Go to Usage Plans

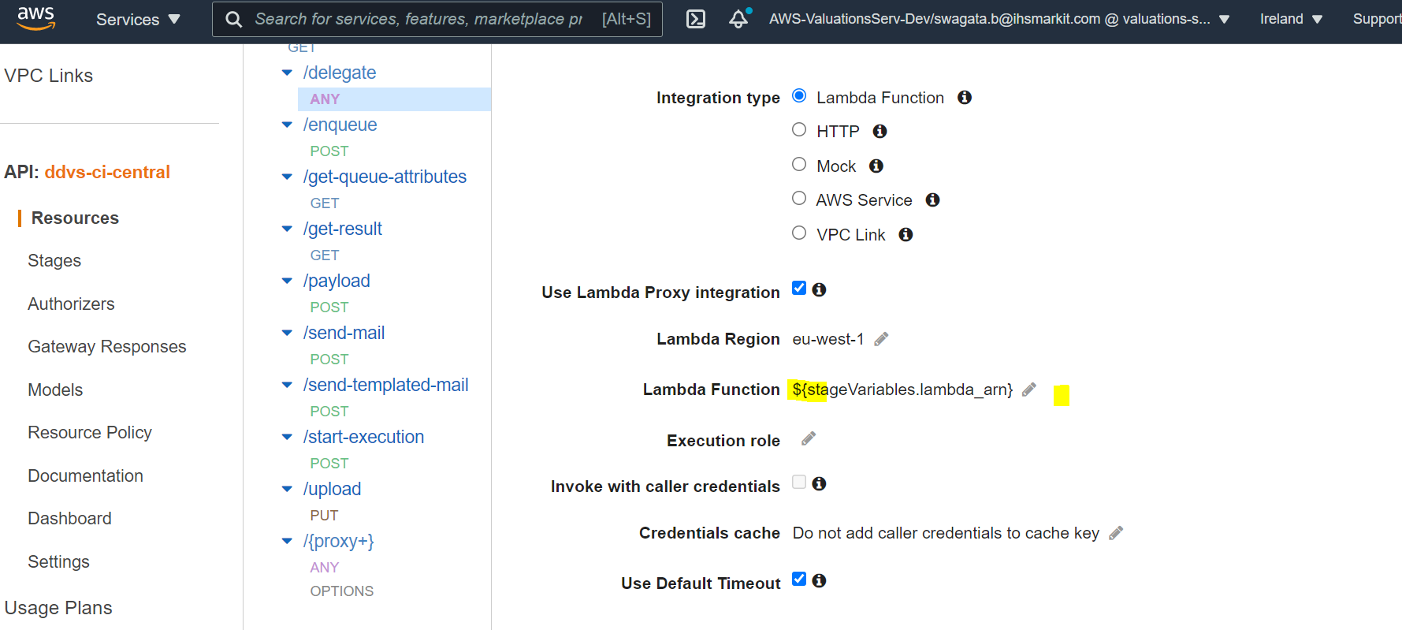pyautogui.click(x=58, y=608)
